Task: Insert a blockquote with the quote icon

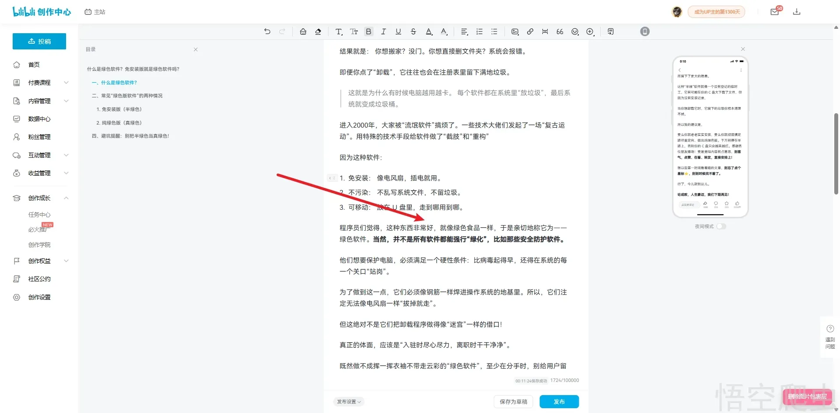Action: click(560, 31)
